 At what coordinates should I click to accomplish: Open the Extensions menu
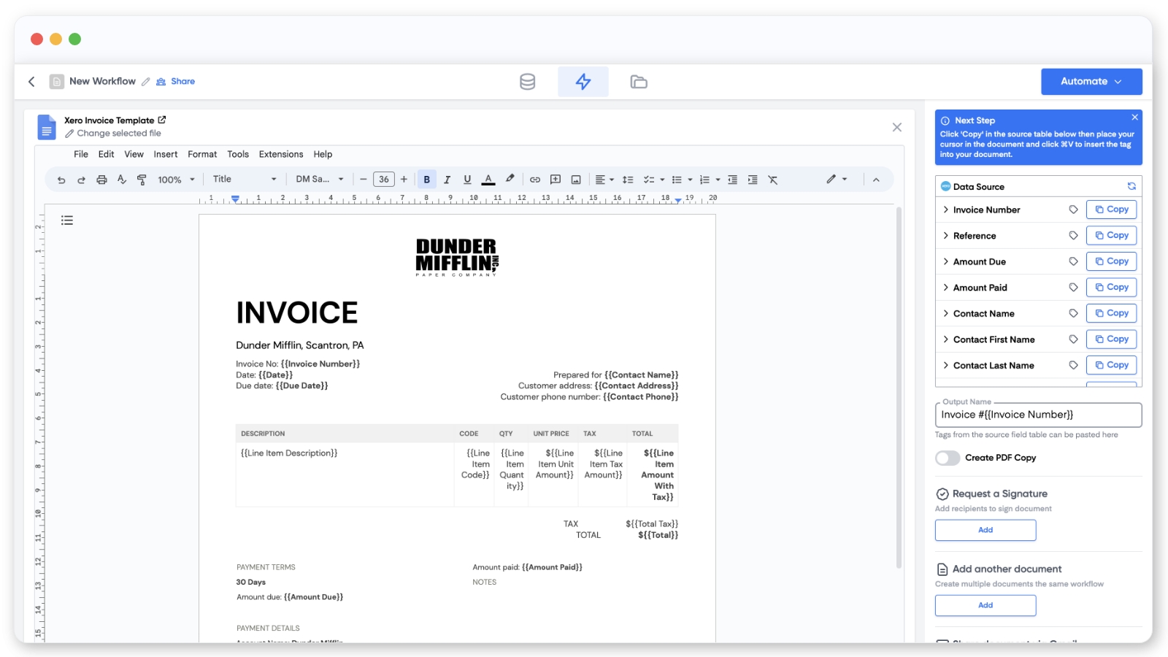click(280, 154)
